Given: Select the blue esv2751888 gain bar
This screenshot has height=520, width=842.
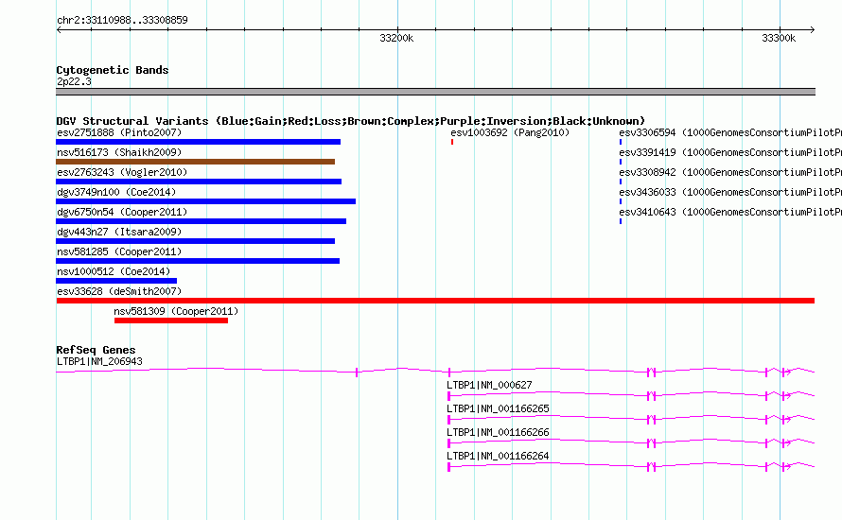Looking at the screenshot, I should [198, 142].
